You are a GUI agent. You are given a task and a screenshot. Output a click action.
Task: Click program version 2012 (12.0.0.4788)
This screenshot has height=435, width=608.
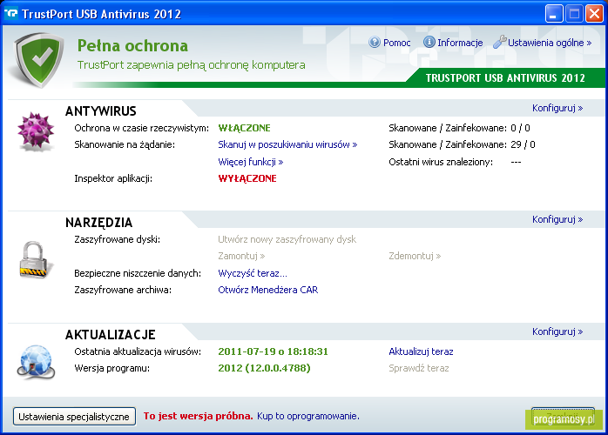tap(264, 368)
